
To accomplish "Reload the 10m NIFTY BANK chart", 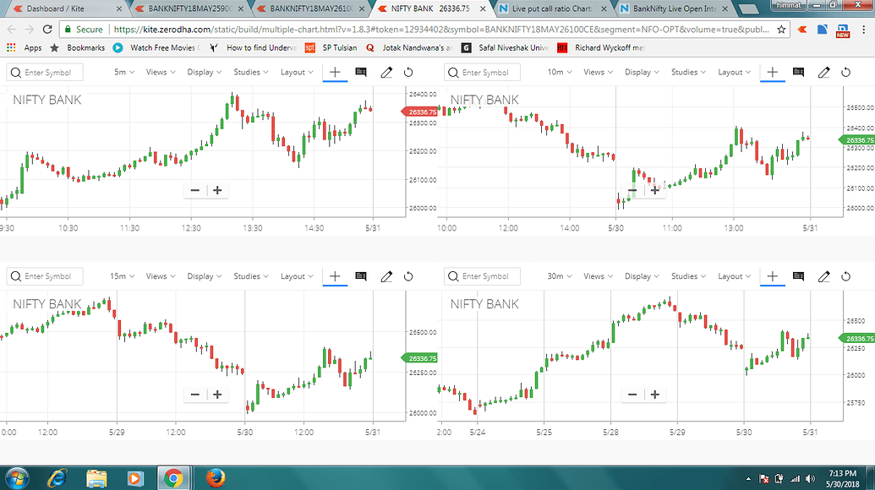I will click(845, 73).
